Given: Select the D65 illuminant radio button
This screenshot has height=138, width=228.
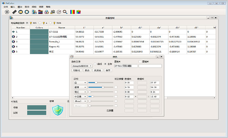Looking at the screenshot, I should click(27, 23).
